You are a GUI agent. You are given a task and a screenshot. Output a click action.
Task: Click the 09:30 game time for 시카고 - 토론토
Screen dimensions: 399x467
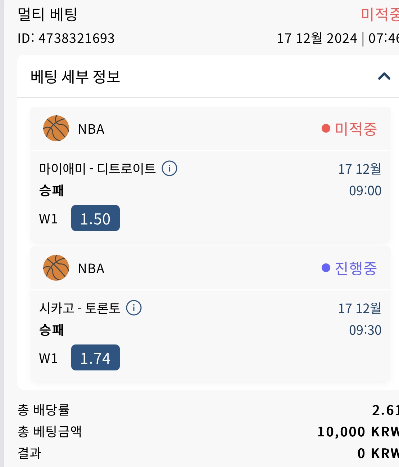(365, 330)
